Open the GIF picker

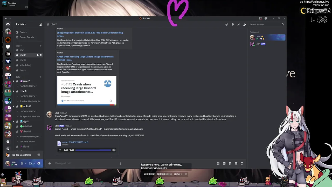224,163
